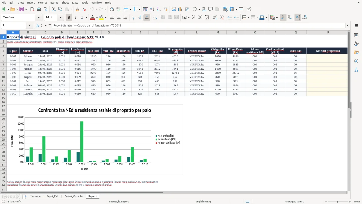
Task: Expand the formula bar
Action: 348,25
